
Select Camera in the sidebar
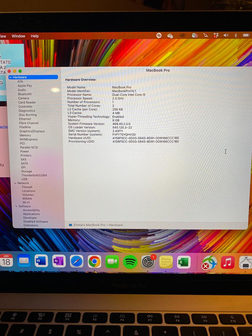[24, 98]
